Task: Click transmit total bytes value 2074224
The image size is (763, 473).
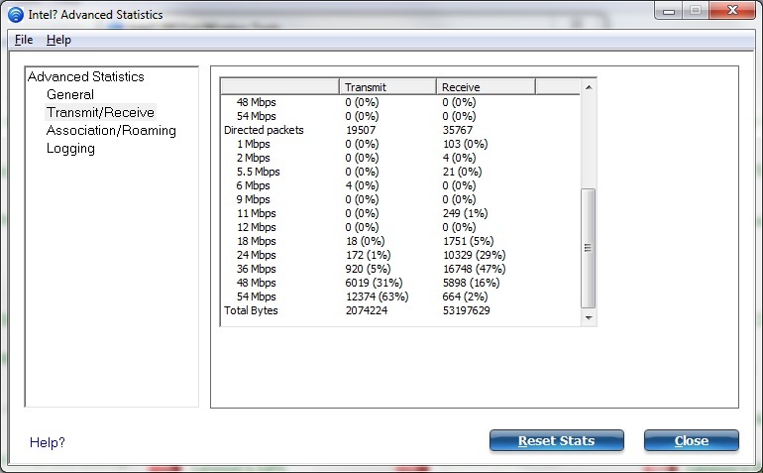Action: click(x=367, y=310)
